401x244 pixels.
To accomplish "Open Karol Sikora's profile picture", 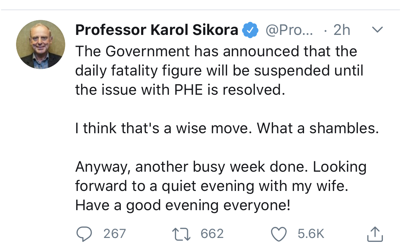I will pos(41,44).
